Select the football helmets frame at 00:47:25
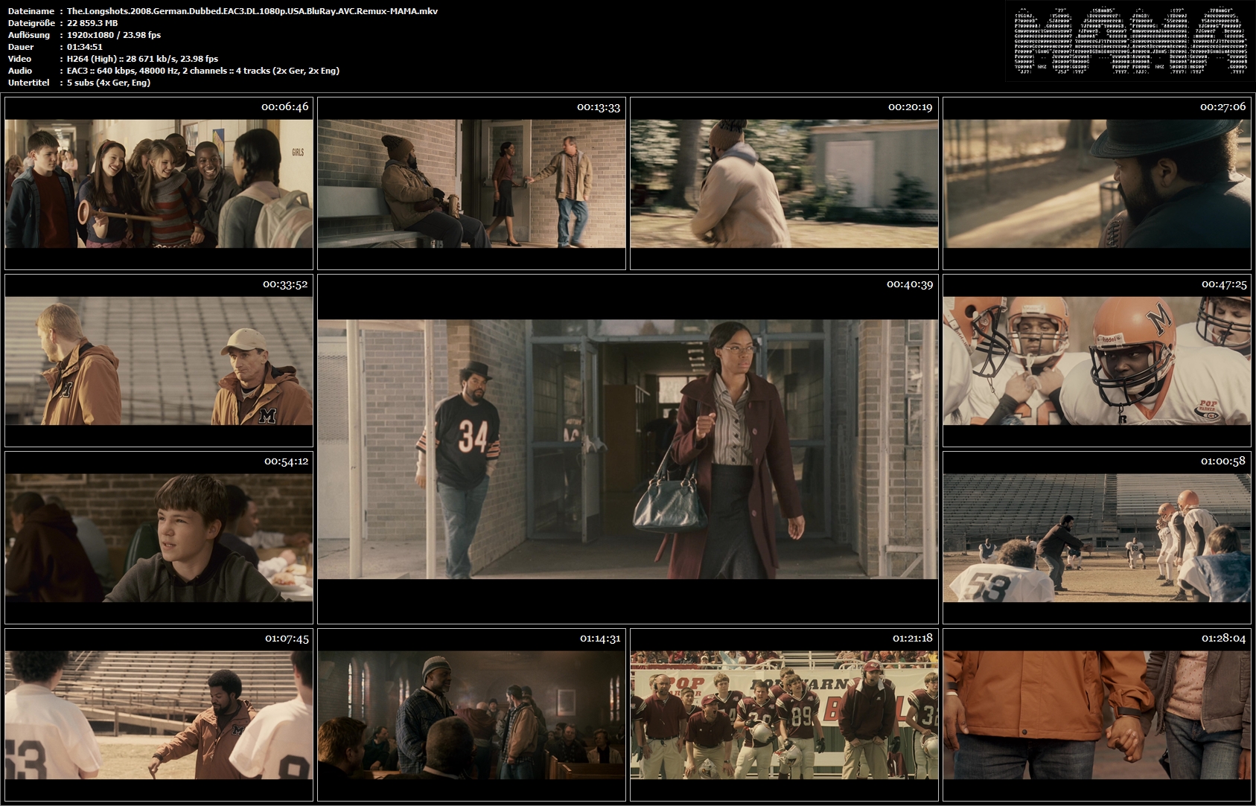Viewport: 1256px width, 806px height. [x=1097, y=360]
